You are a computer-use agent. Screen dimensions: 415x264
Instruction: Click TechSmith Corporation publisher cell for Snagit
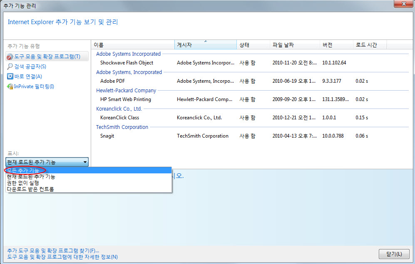click(x=202, y=136)
